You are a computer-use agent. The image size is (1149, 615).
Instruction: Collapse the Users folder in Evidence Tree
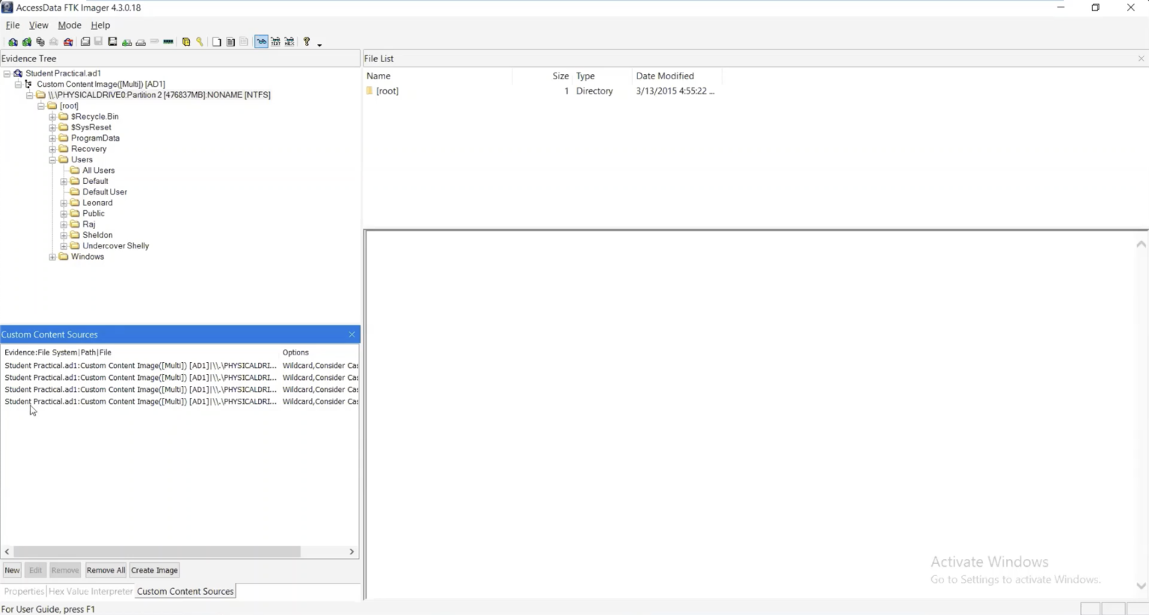[x=53, y=159]
